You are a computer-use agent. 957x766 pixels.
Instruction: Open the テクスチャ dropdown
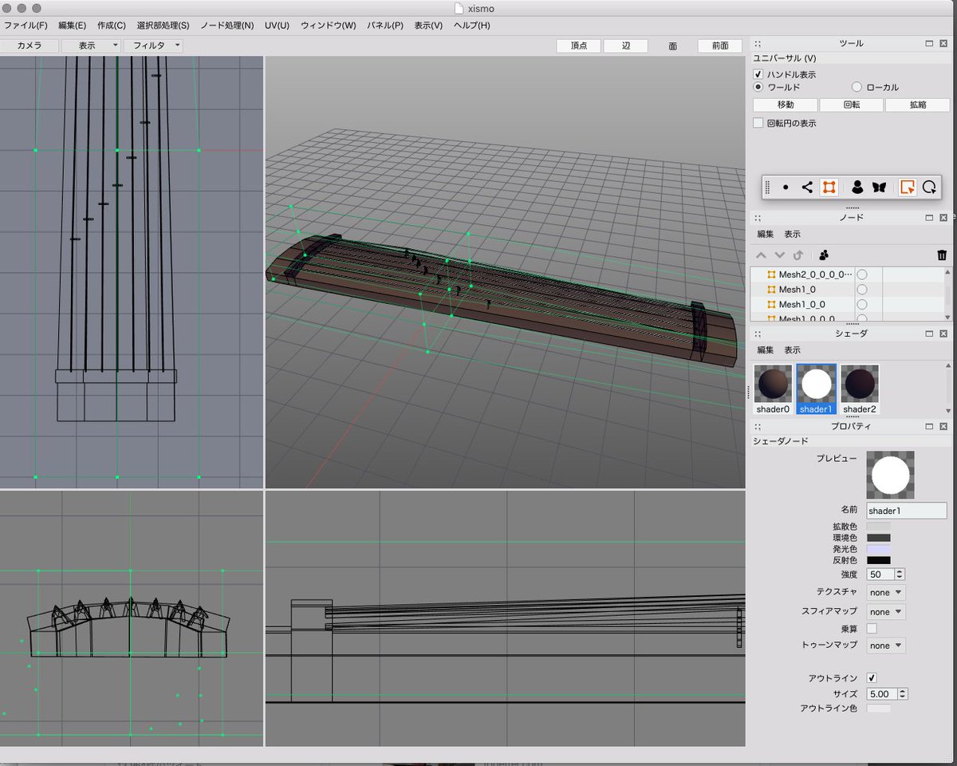(886, 592)
